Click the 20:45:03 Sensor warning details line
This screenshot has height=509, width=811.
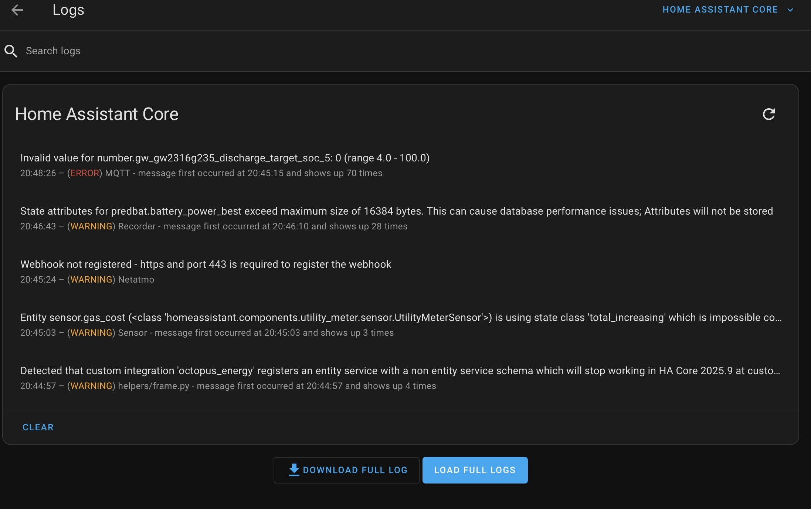coord(207,333)
